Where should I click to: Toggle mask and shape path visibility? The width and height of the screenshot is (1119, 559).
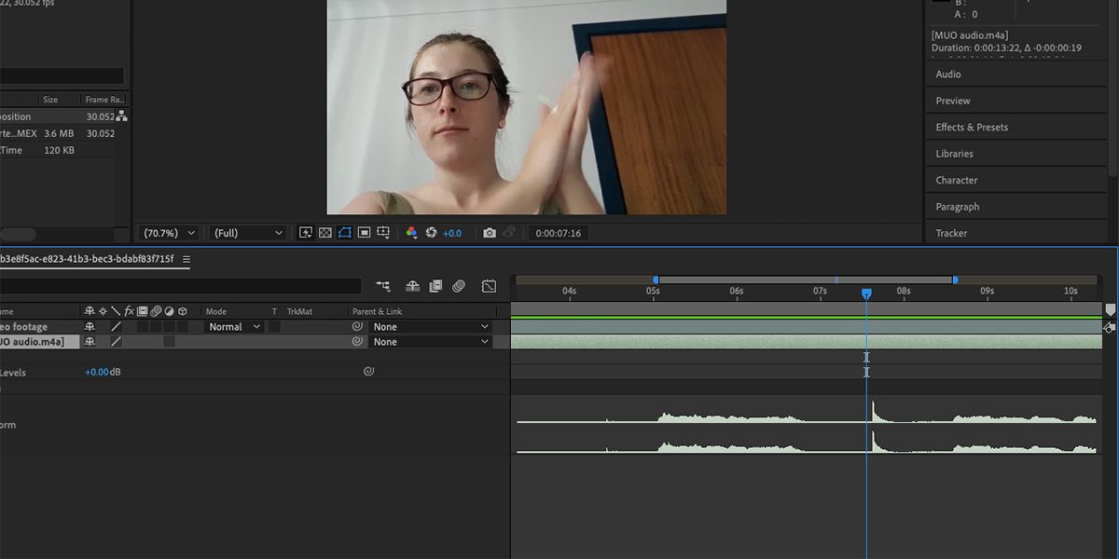pyautogui.click(x=346, y=233)
